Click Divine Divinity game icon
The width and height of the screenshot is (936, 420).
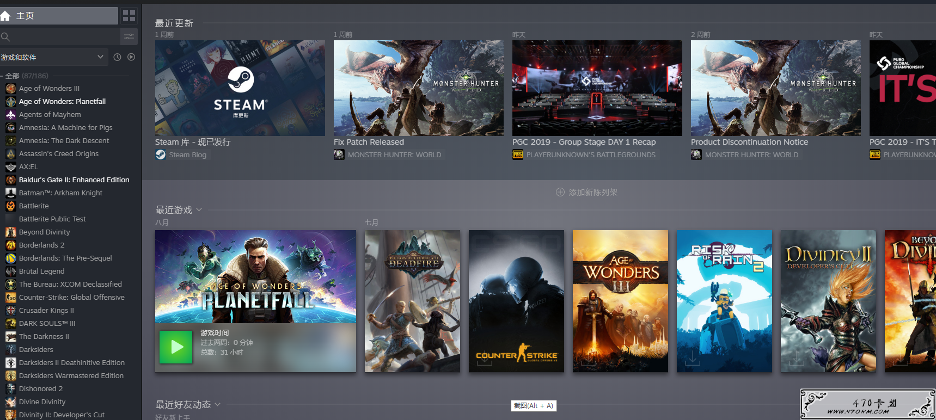click(11, 402)
